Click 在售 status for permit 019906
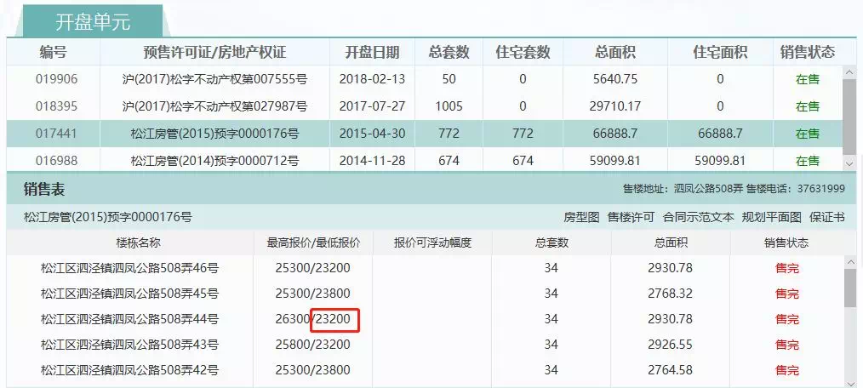The width and height of the screenshot is (863, 388). [x=807, y=79]
